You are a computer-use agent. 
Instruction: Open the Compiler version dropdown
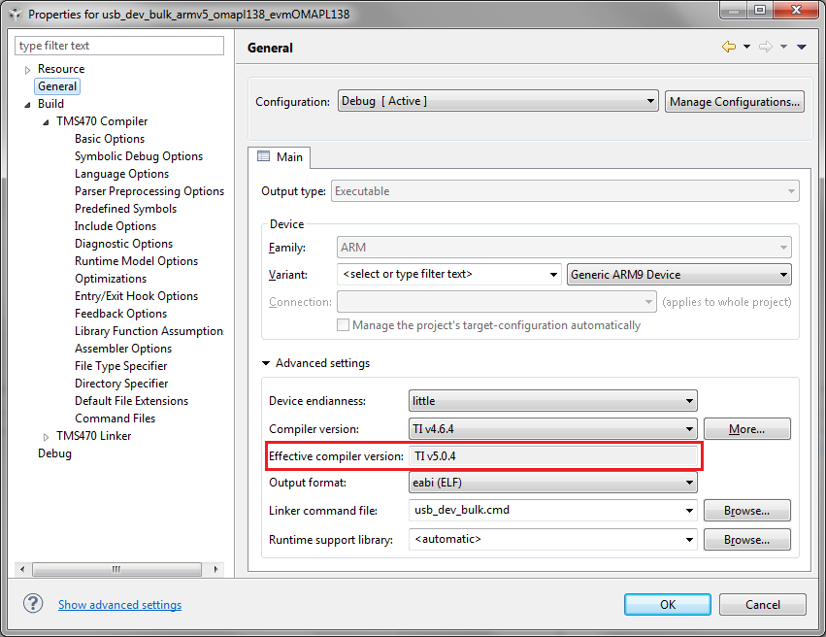click(x=690, y=428)
